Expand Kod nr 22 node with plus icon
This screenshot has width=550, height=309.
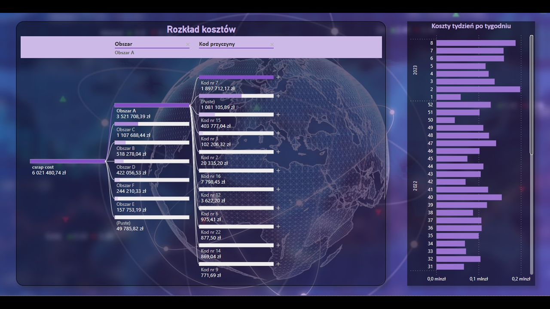click(278, 227)
